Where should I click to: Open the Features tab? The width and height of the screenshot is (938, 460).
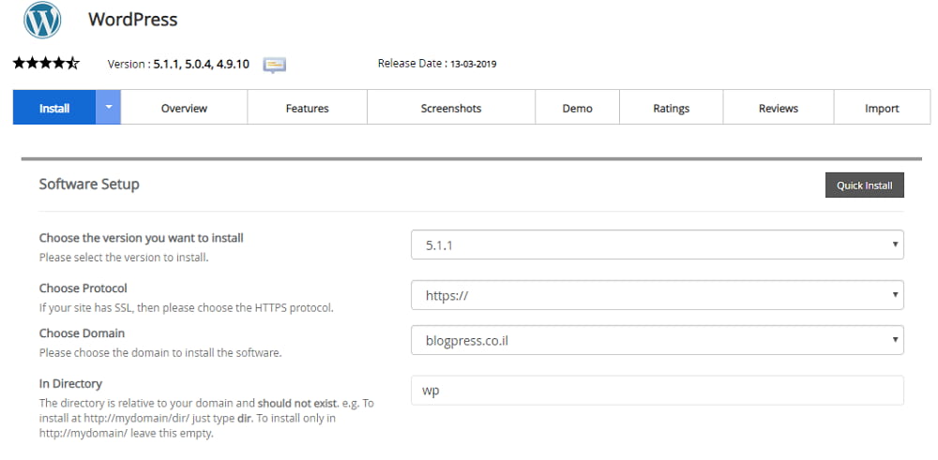coord(308,108)
